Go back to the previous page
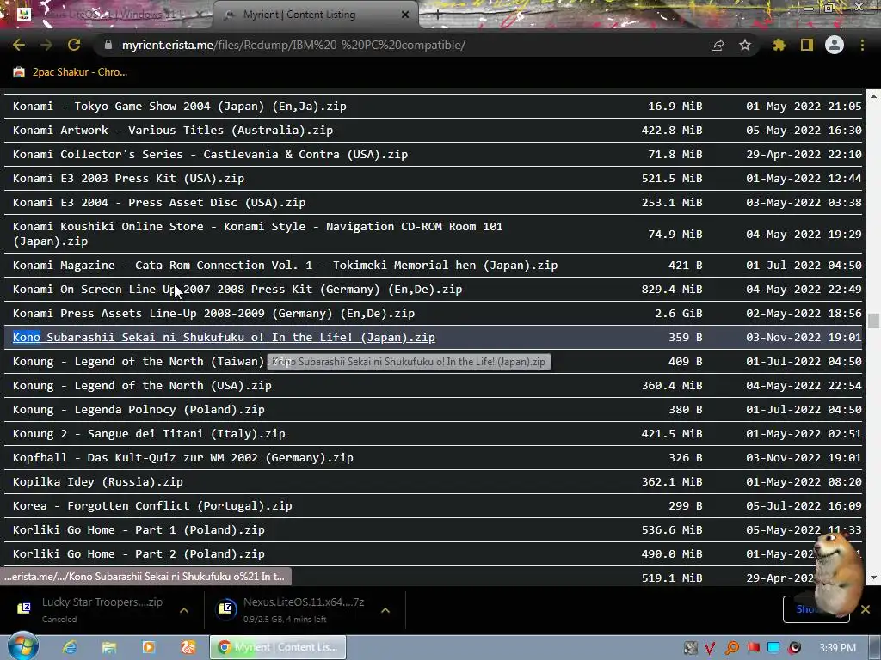Viewport: 881px width, 660px height. click(x=19, y=45)
